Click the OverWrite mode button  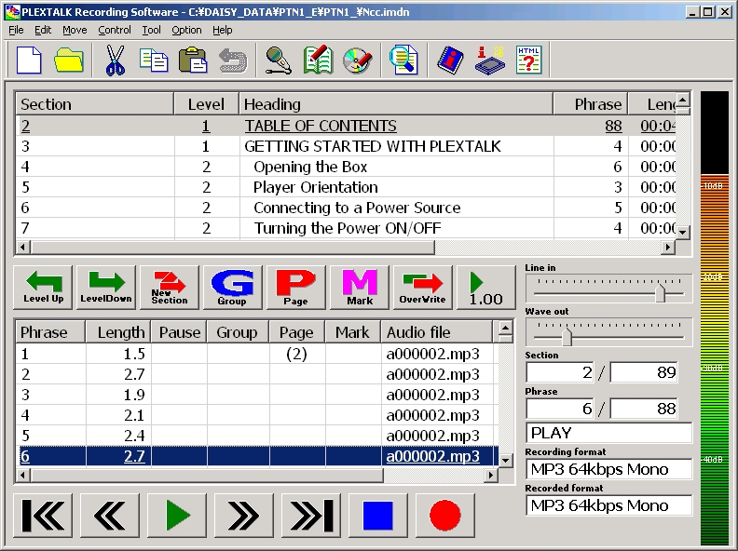(x=423, y=287)
